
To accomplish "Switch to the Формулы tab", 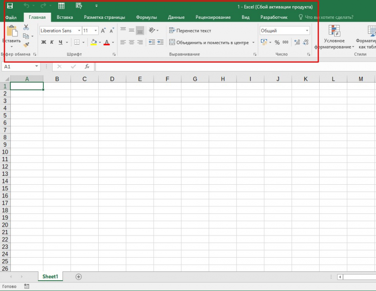I will 146,17.
